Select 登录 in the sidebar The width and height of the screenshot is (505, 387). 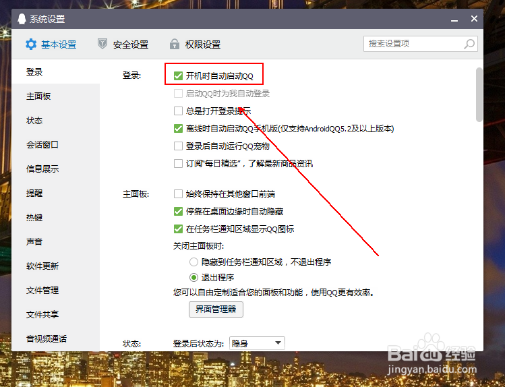click(x=55, y=71)
